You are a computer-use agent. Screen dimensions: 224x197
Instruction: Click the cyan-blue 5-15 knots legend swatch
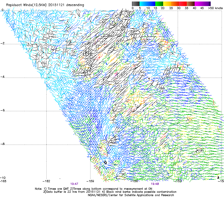click(x=147, y=4)
